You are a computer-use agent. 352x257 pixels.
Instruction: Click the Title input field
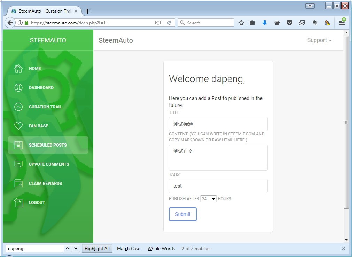(x=218, y=124)
